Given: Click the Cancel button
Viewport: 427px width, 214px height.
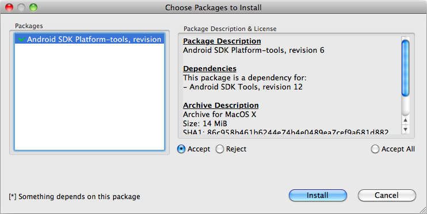Looking at the screenshot, I should point(387,195).
